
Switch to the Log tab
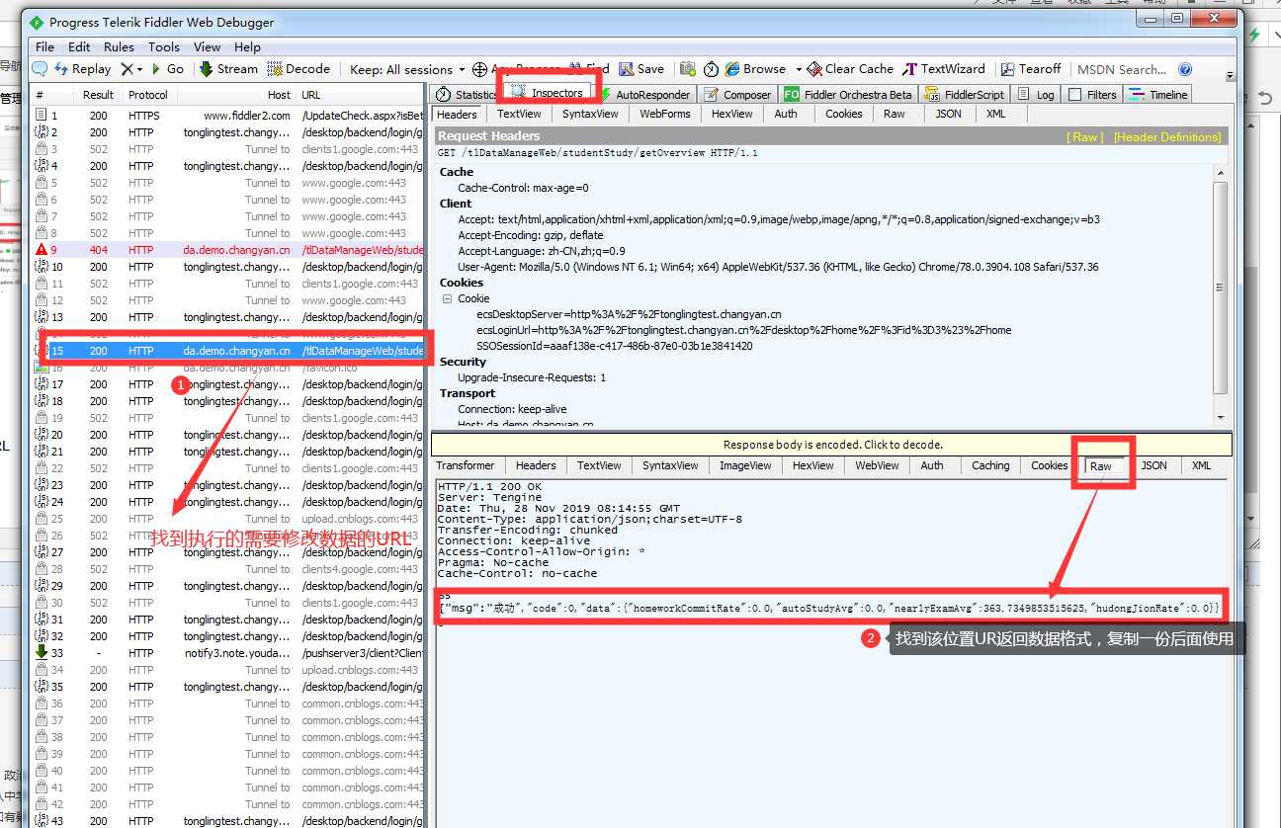1035,94
